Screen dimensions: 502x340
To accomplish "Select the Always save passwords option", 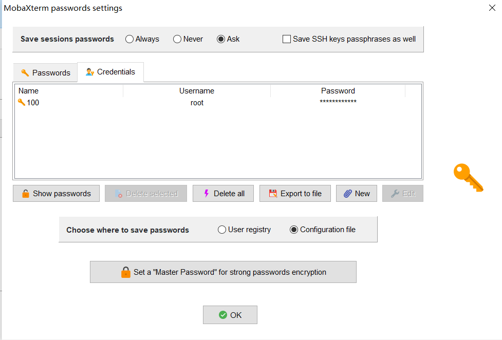I will pyautogui.click(x=129, y=39).
